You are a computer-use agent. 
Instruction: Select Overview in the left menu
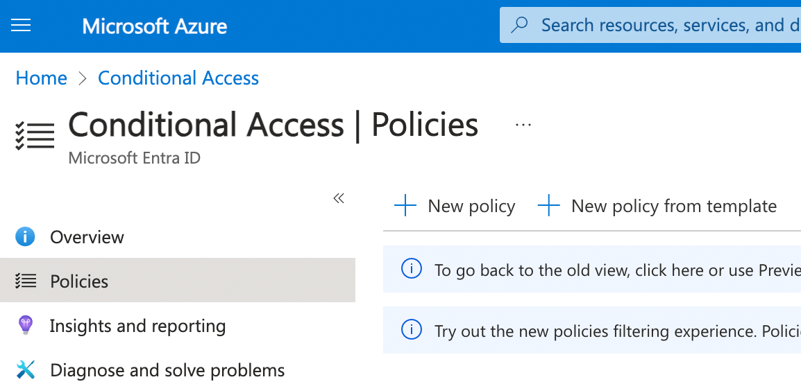click(177, 236)
